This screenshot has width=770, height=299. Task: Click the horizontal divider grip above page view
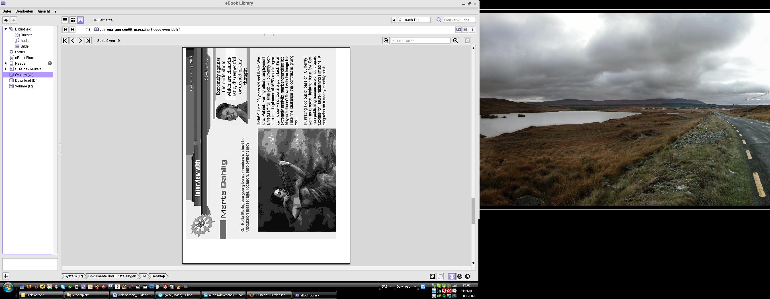point(269,35)
